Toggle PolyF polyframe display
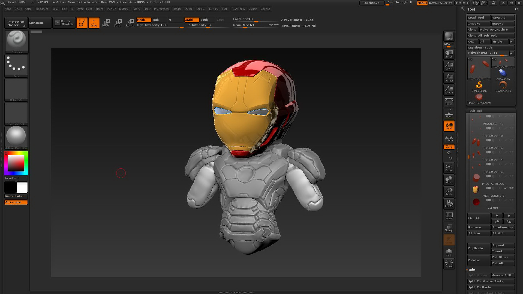 [449, 216]
